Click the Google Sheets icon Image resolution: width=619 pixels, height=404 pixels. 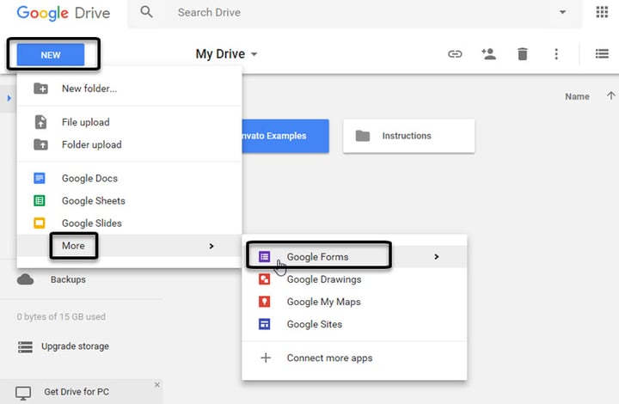(39, 200)
